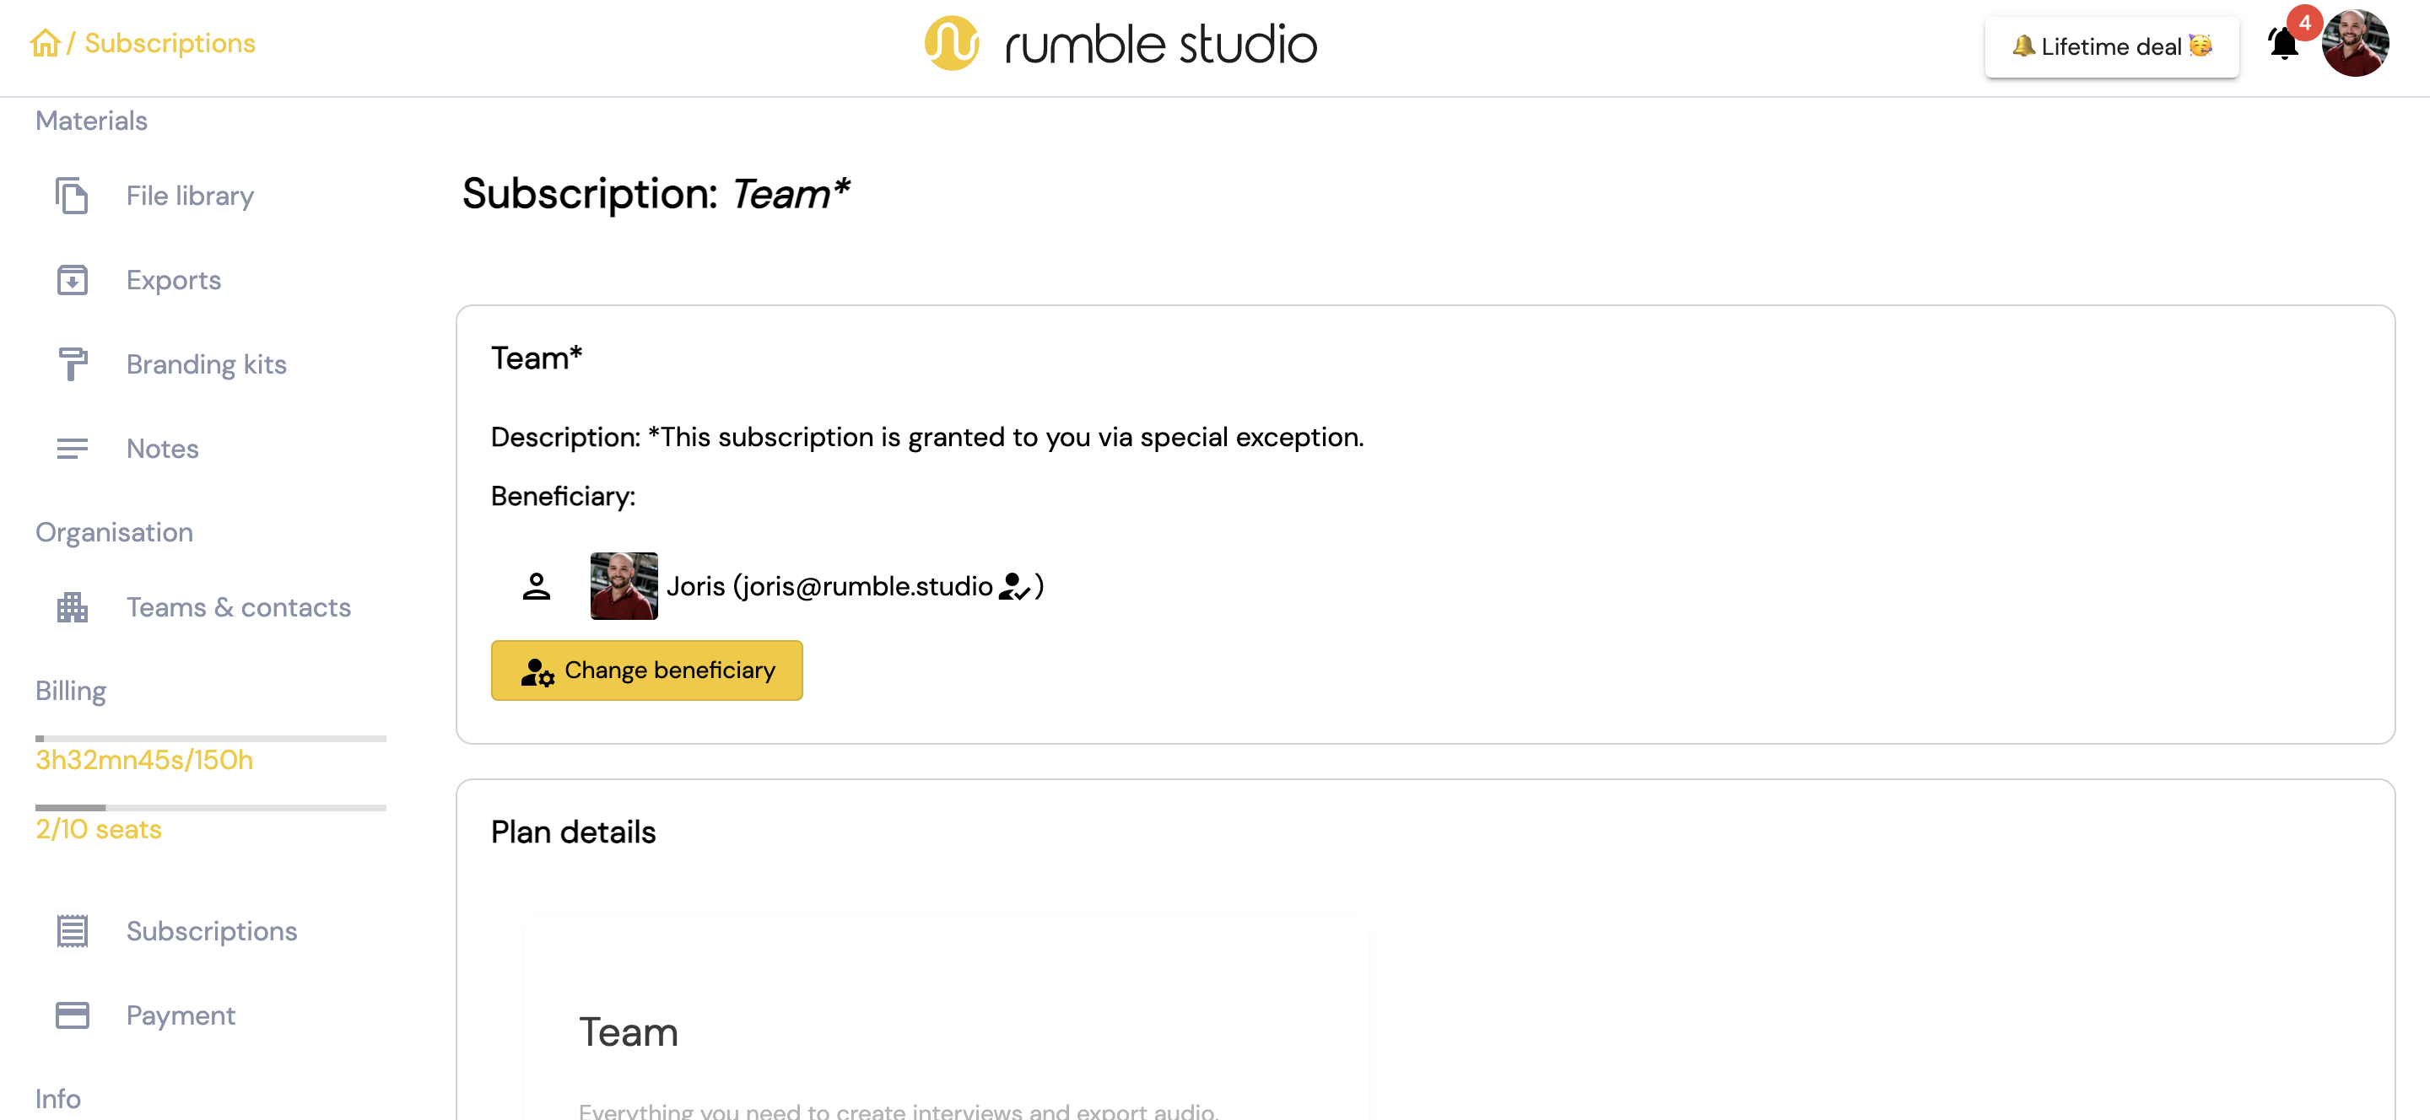This screenshot has width=2430, height=1120.
Task: Click the seats usage progress bar
Action: pyautogui.click(x=210, y=808)
